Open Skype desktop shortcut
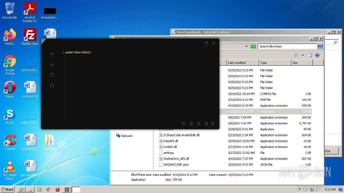Image resolution: width=344 pixels, height=193 pixels. tap(10, 116)
